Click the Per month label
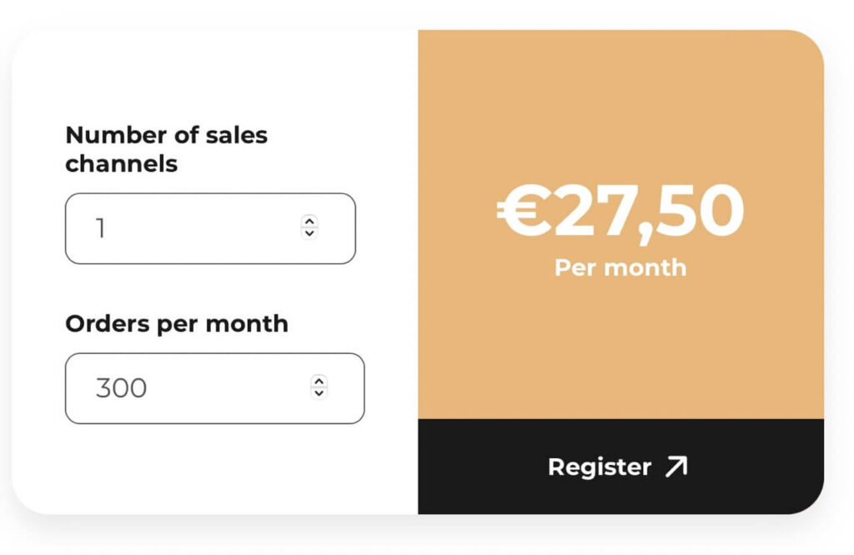 point(619,268)
